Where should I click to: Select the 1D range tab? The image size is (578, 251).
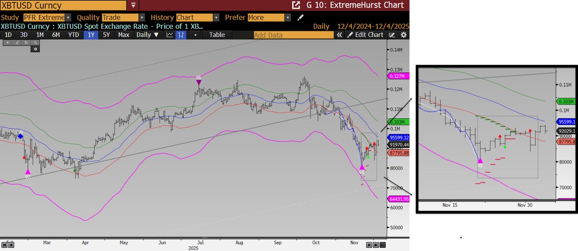click(8, 35)
